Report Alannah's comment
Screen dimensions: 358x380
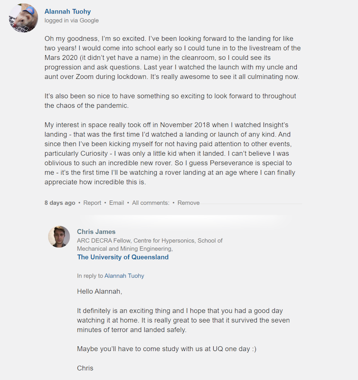click(x=92, y=203)
